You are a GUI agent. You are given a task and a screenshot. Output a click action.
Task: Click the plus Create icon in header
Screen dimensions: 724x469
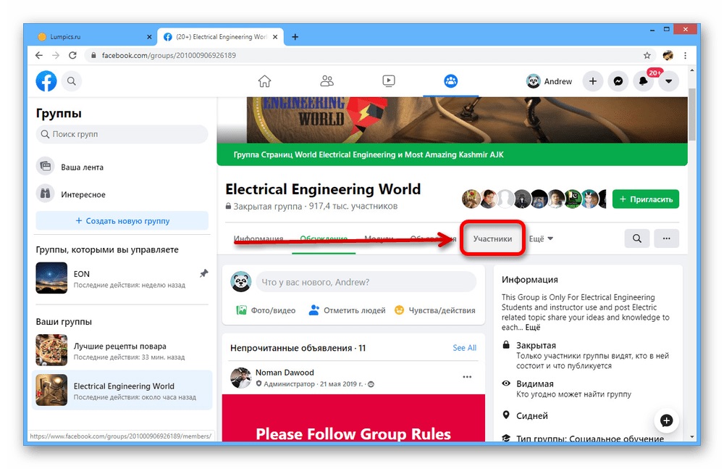(592, 81)
